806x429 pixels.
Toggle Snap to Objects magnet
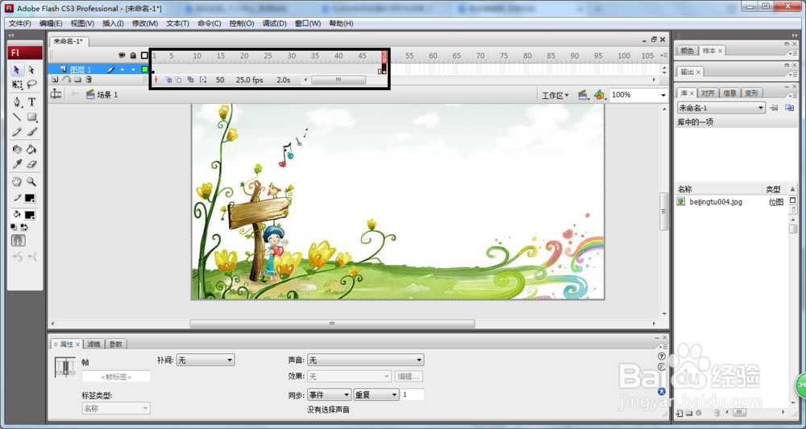click(18, 241)
